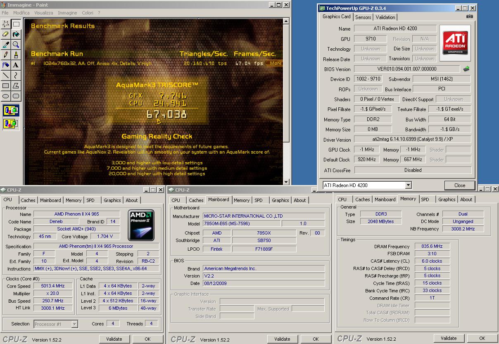Choose the rectangular Select tool in Paint
Viewport: 499px width, 344px height.
(16, 24)
